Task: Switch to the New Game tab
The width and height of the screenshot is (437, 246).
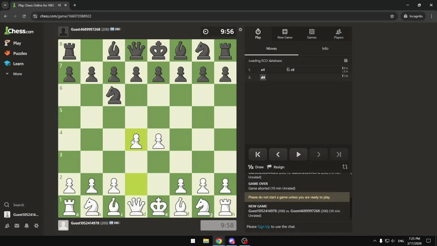Action: (285, 34)
